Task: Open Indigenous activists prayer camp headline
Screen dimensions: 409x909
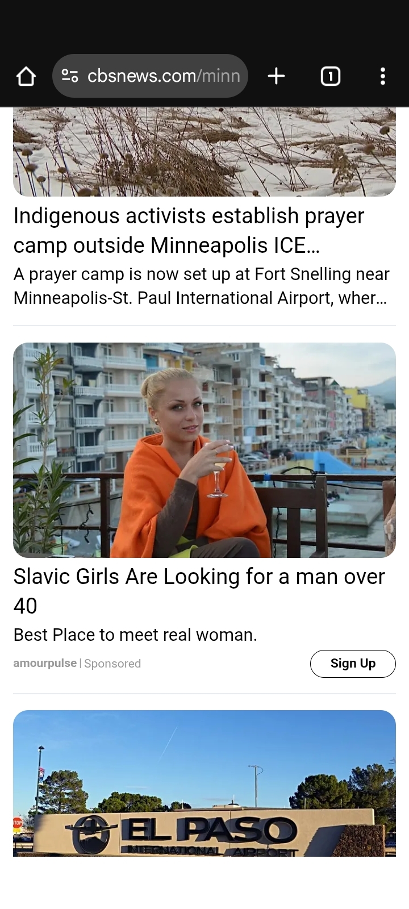Action: pos(189,230)
